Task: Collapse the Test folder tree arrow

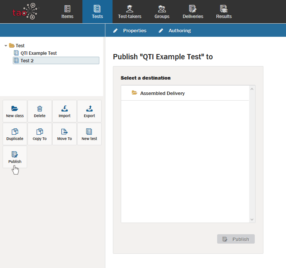Action: tap(6, 46)
